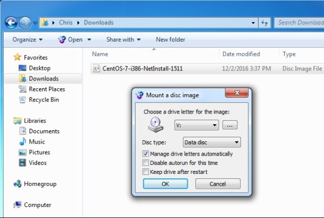Screen dimensions: 324x218
Task: Open Desktop in Favorites
Action: (x=39, y=68)
